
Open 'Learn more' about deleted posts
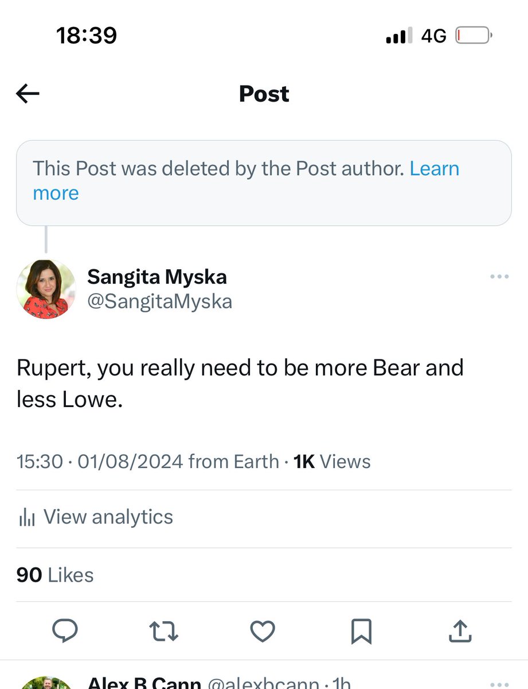pos(434,168)
